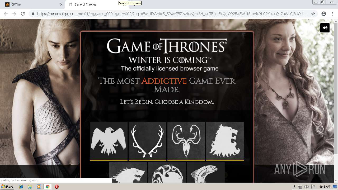View site security lock info
The image size is (338, 190).
[x=33, y=14]
